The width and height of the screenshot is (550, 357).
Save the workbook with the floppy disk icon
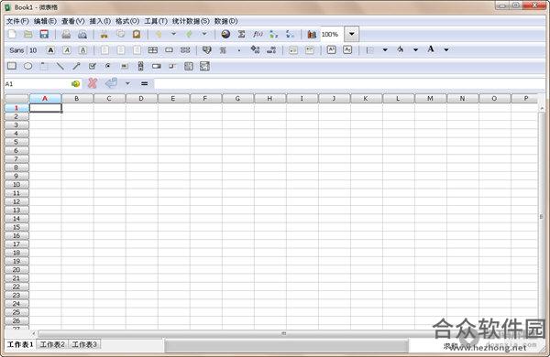point(44,34)
